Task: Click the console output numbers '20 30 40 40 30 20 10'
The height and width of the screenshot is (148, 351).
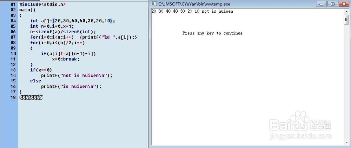Action: (x=175, y=12)
